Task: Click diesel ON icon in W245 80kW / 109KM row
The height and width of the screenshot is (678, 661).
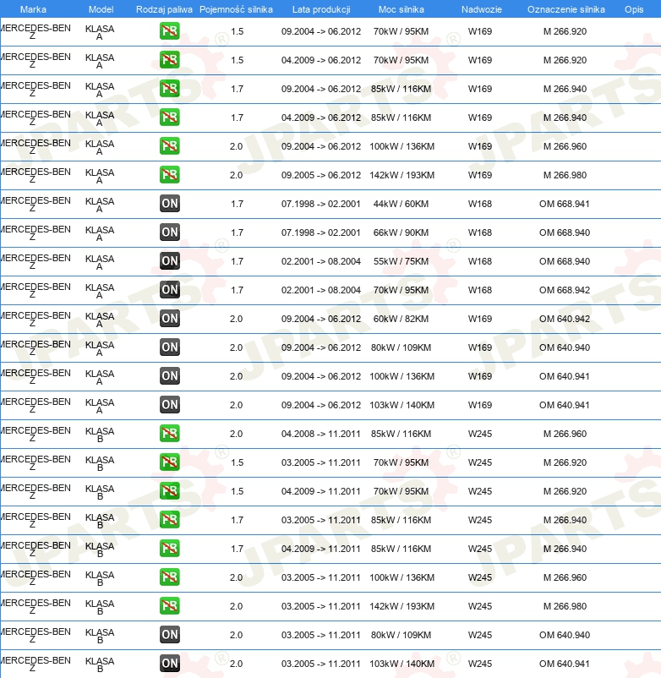Action: (x=169, y=635)
